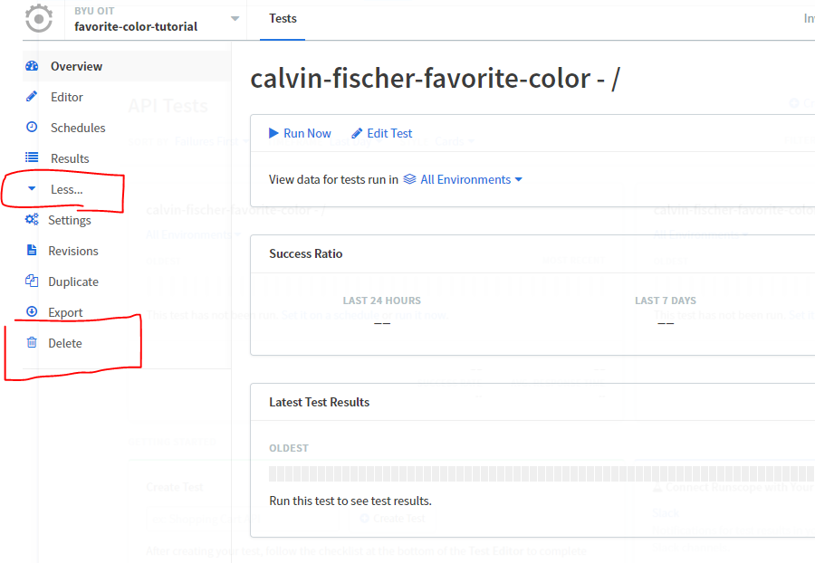Viewport: 815px width, 563px height.
Task: Click the Export label in sidebar
Action: [65, 312]
